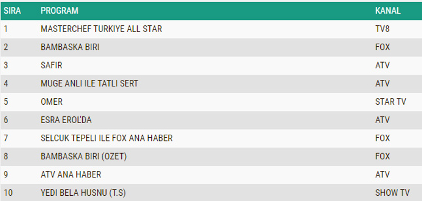This screenshot has width=422, height=201.
Task: Click the TV8 channel cell
Action: click(x=382, y=29)
